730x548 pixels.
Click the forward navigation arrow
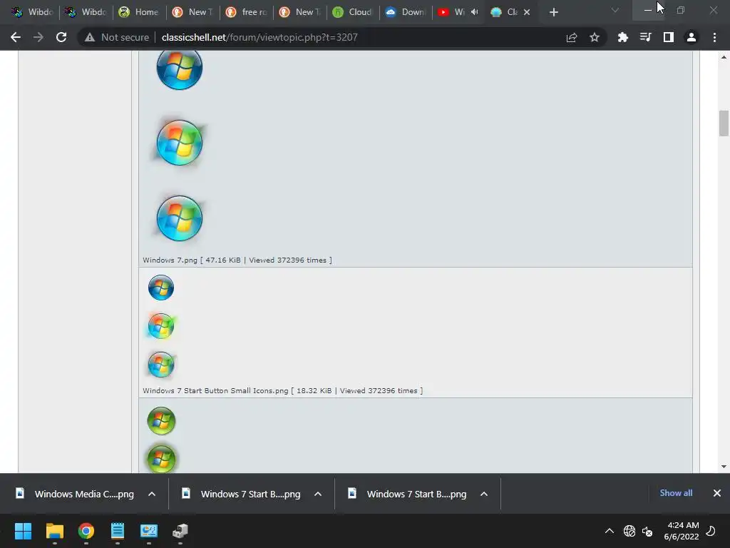(x=38, y=37)
